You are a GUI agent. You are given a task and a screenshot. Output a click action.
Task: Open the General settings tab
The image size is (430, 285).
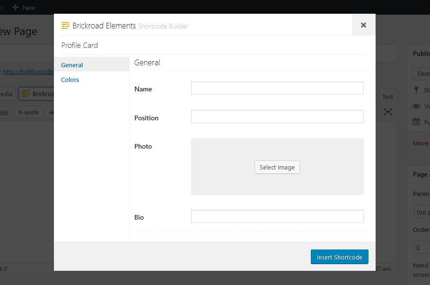(92, 65)
